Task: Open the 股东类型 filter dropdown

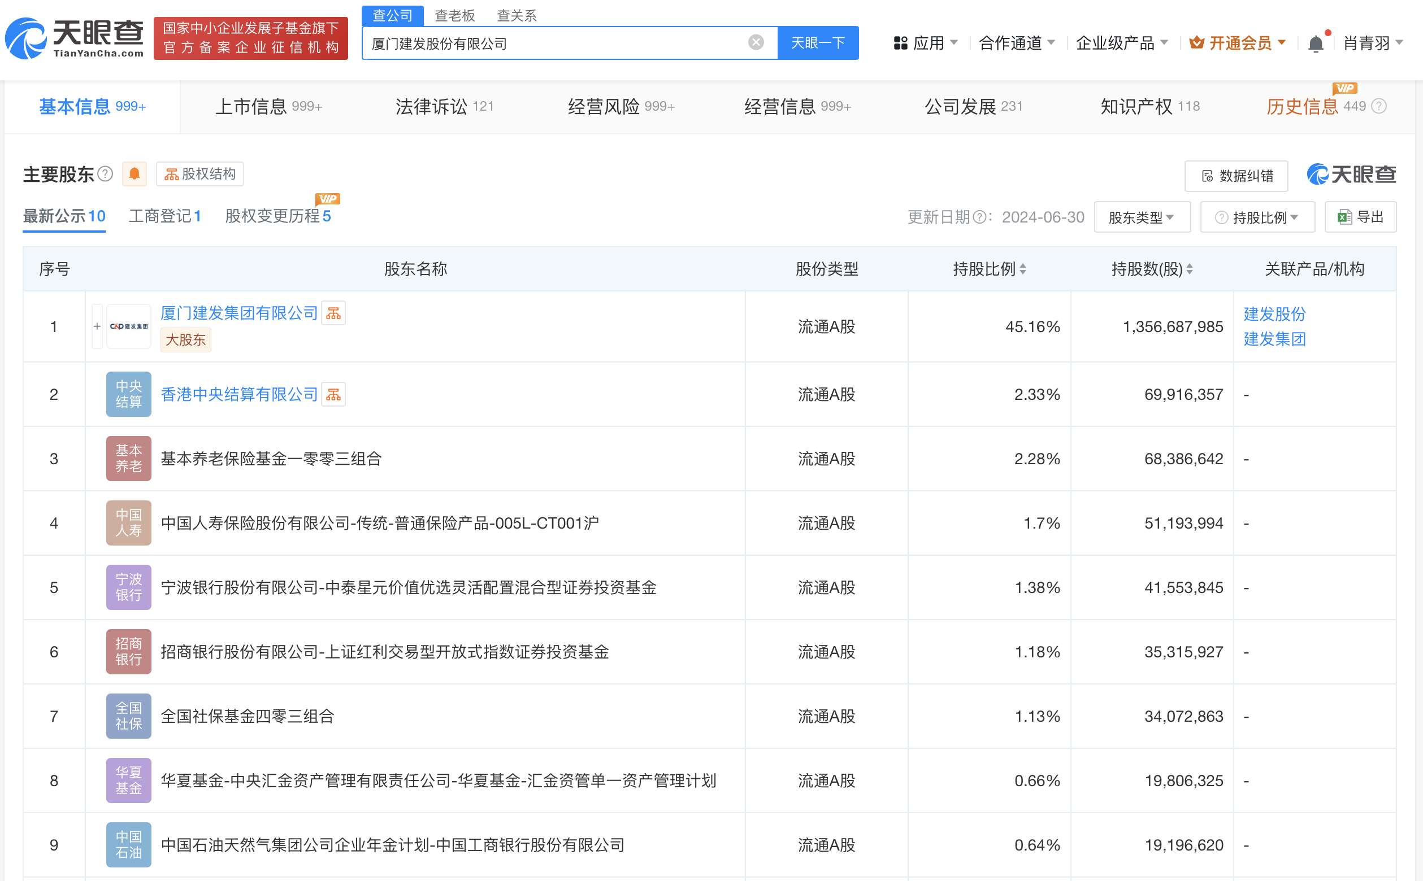Action: pyautogui.click(x=1142, y=217)
